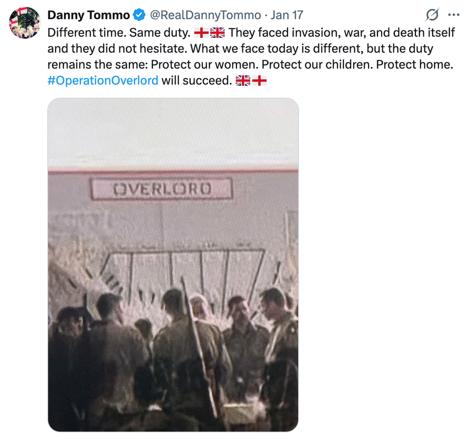
Task: Open the Grok explain-post icon
Action: coord(432,15)
